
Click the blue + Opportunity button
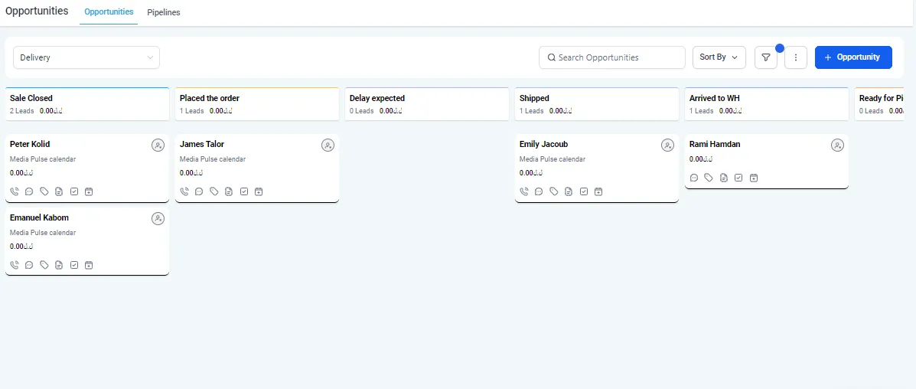click(x=853, y=57)
